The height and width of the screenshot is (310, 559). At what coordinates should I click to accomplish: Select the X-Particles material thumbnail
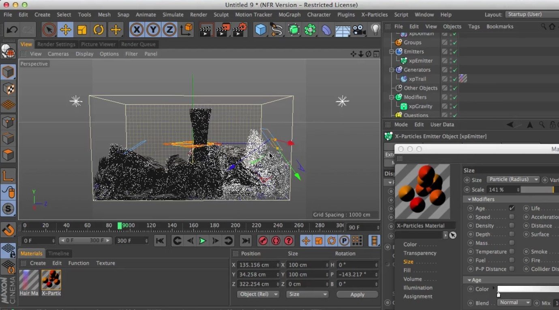click(x=51, y=280)
